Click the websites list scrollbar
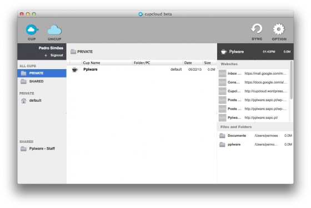The image size is (311, 208). (x=291, y=80)
